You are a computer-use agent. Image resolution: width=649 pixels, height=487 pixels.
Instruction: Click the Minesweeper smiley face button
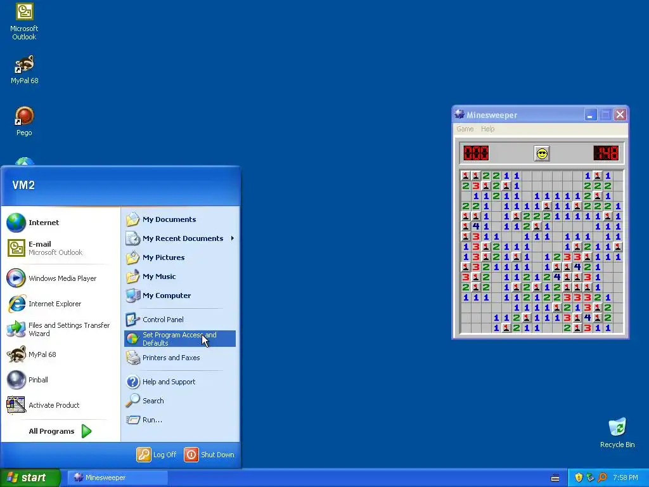542,153
